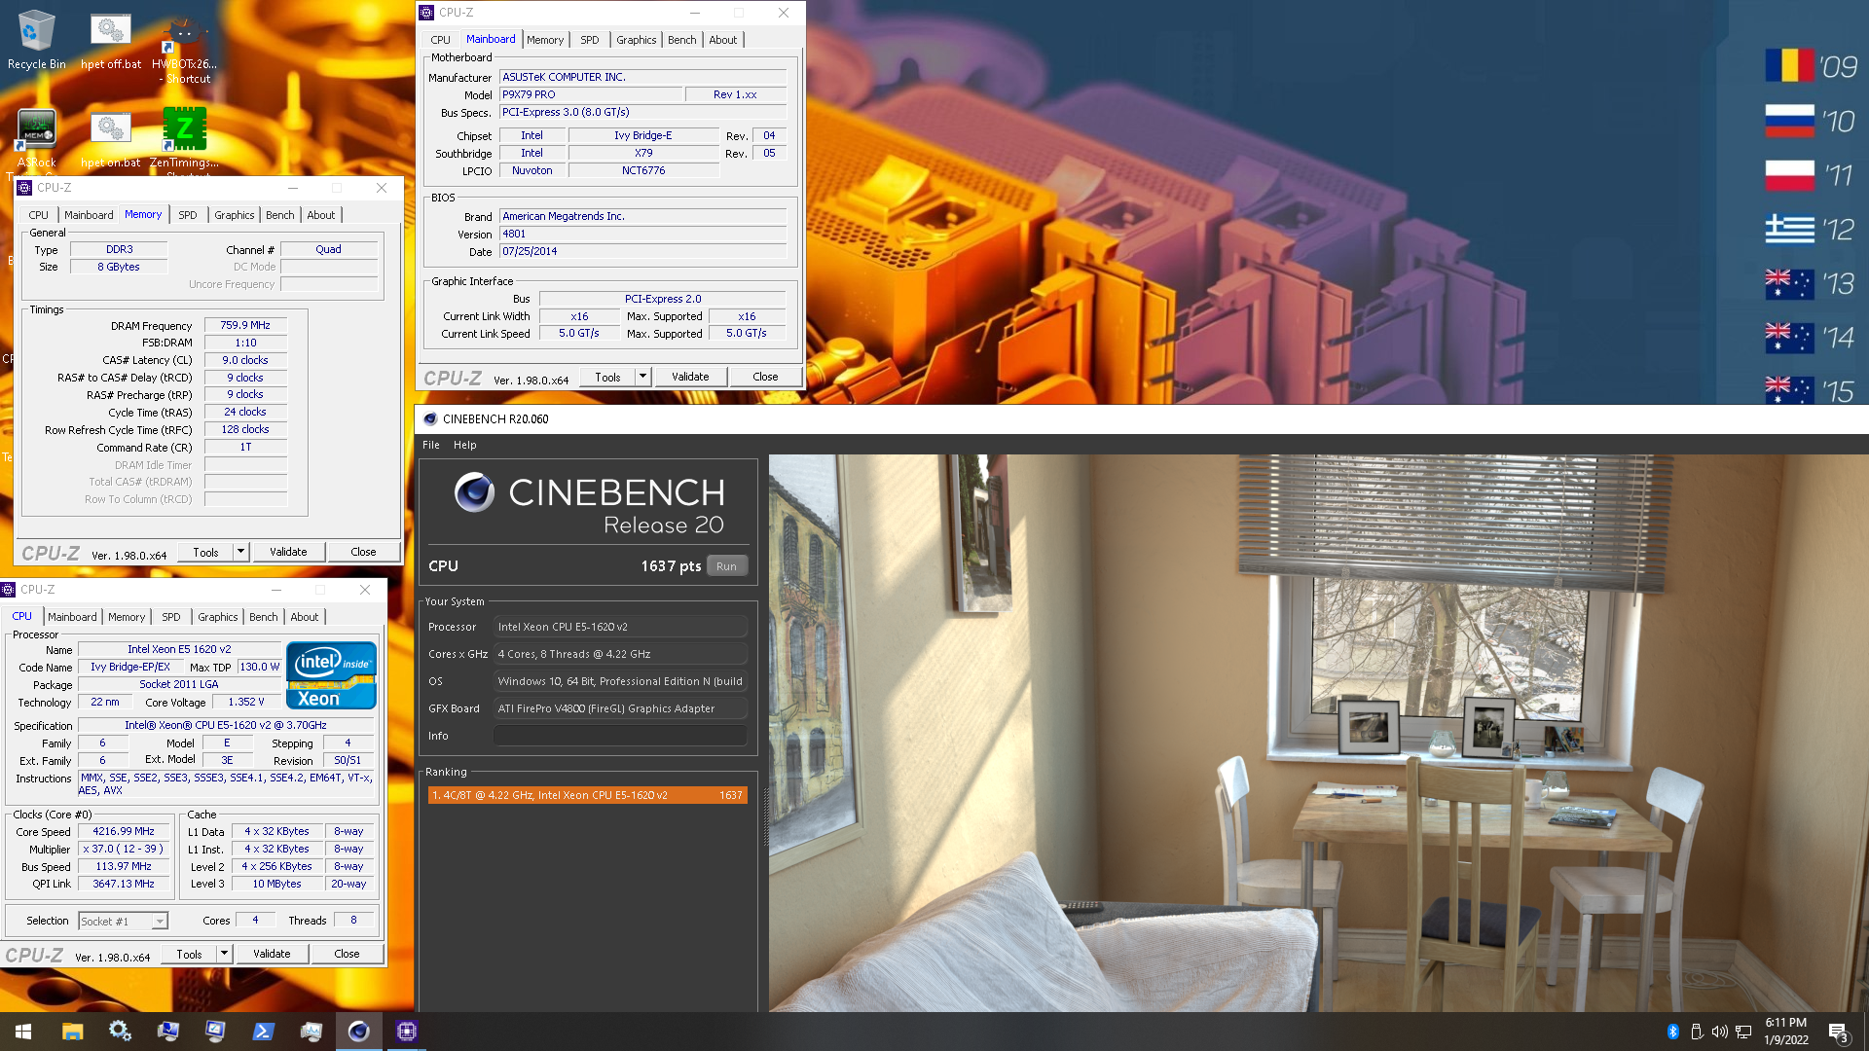Image resolution: width=1869 pixels, height=1051 pixels.
Task: Select ranking entry 4C/8T @ 4.22 GHz
Action: (x=588, y=795)
